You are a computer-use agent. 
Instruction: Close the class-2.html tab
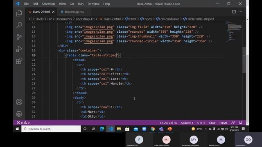pyautogui.click(x=53, y=12)
